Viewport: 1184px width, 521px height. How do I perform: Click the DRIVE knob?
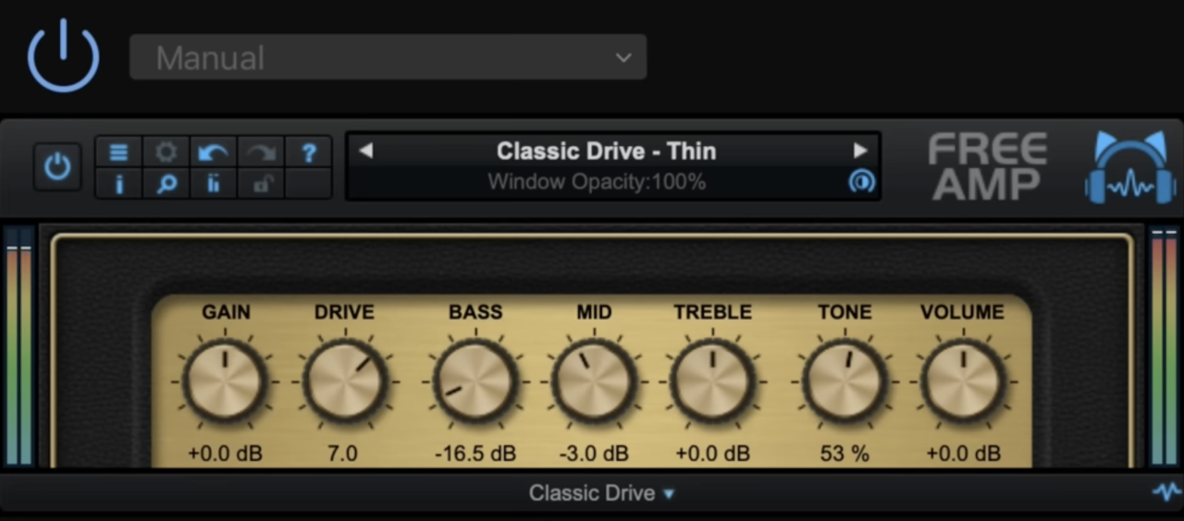345,381
